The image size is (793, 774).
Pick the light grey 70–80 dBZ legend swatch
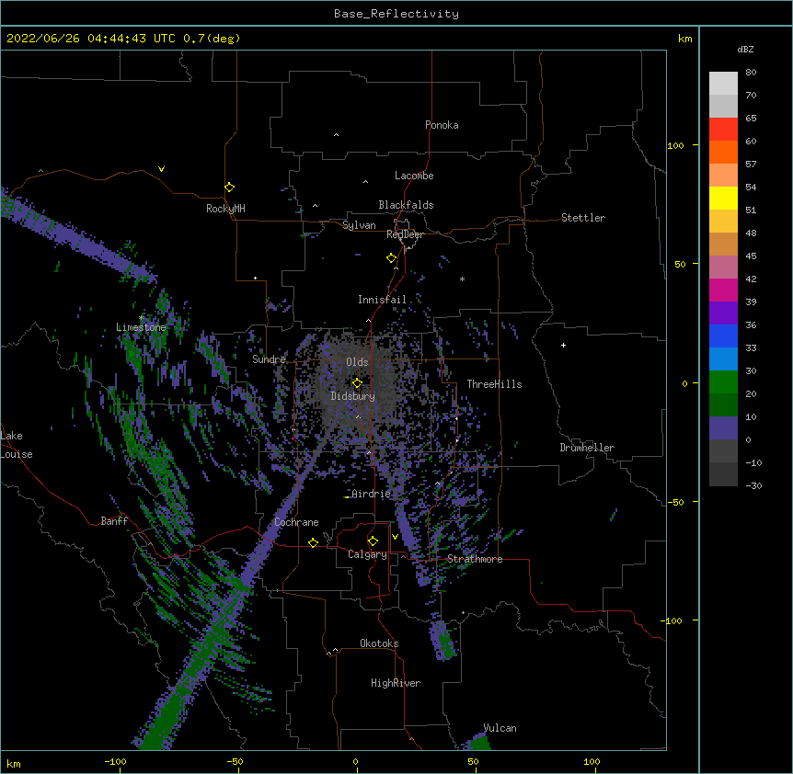pos(723,84)
